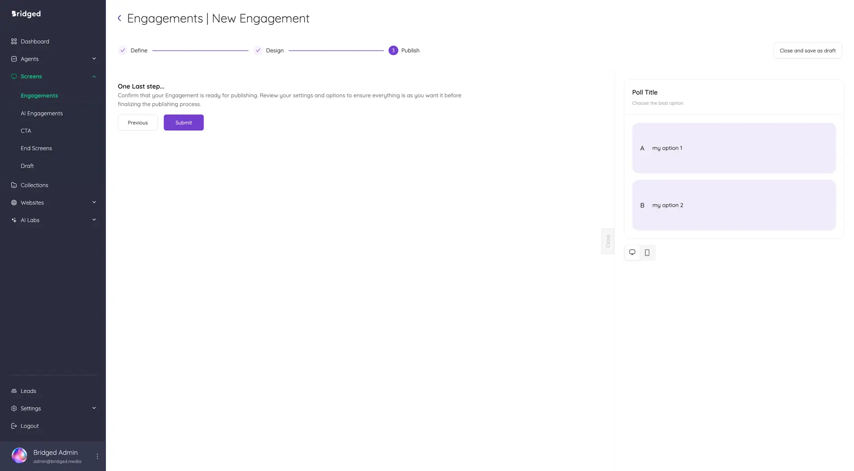Image resolution: width=854 pixels, height=471 pixels.
Task: Select poll option A 'my option 1'
Action: click(733, 148)
